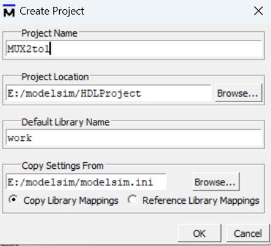Focus the modelsim.ini Copy Settings From field
Viewport: 271px width, 246px height.
(86, 182)
